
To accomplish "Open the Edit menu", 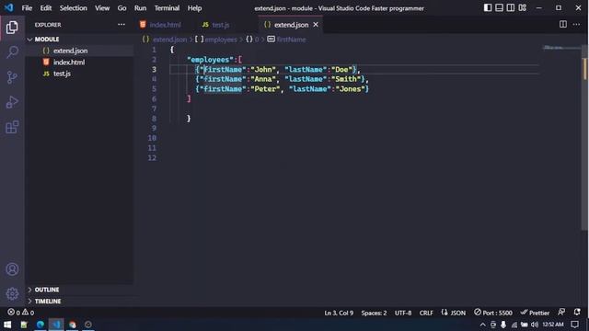I will coord(46,8).
